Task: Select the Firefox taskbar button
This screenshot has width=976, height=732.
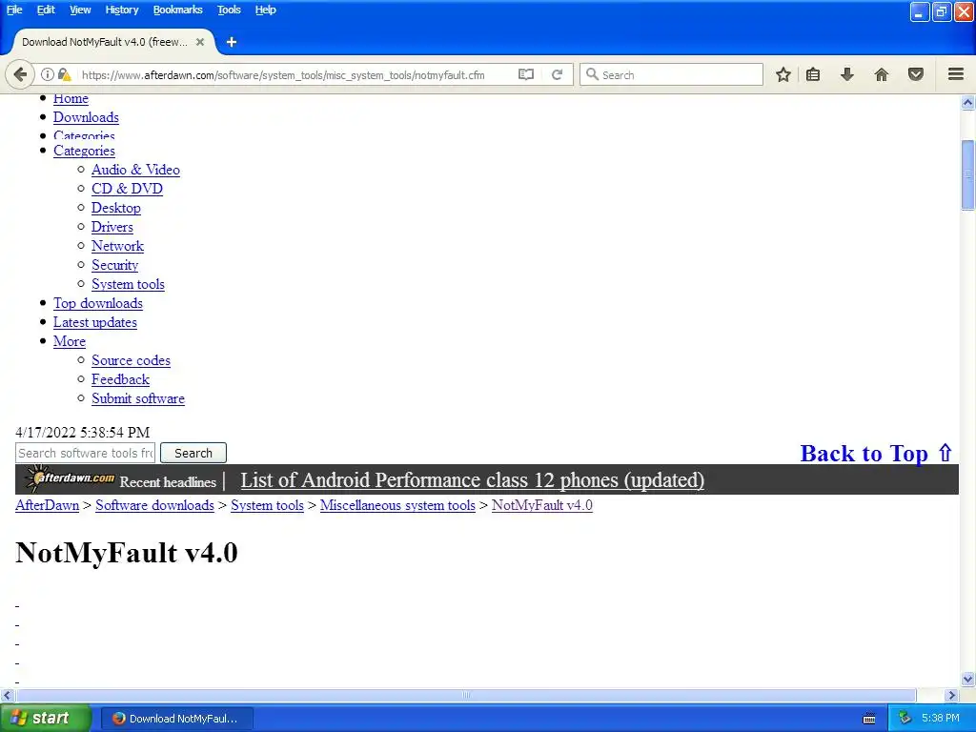Action: pos(177,719)
